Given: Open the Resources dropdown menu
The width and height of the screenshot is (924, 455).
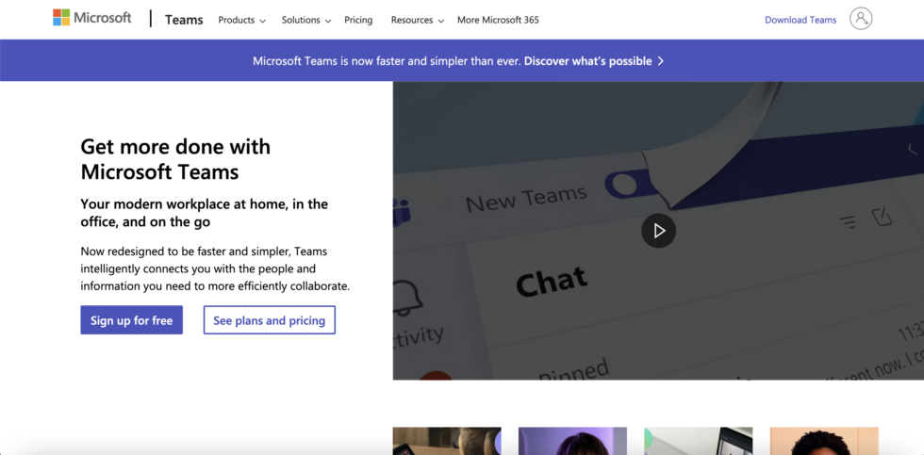Looking at the screenshot, I should click(x=417, y=20).
